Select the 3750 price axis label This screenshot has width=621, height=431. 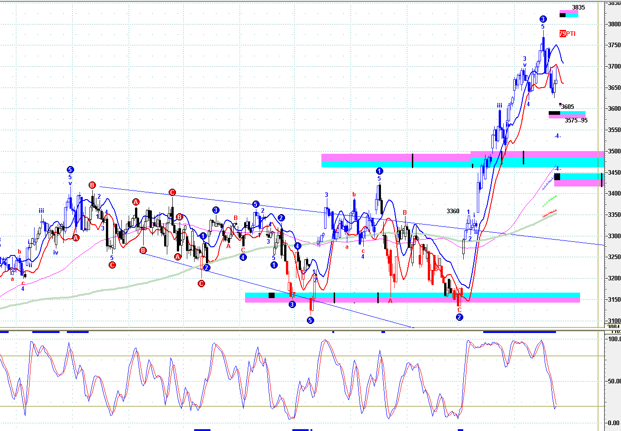click(614, 45)
